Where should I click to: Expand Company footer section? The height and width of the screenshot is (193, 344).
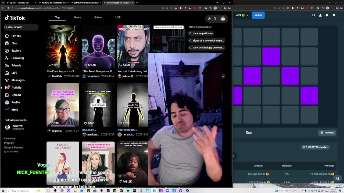tap(10, 139)
